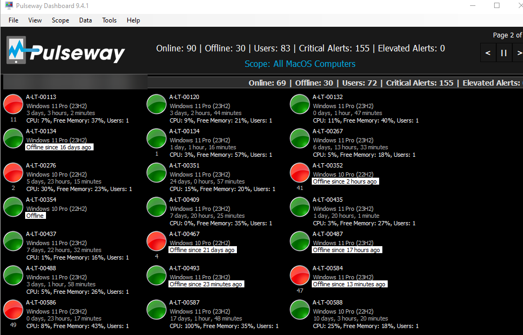The image size is (523, 335).
Task: Maximize the Pulseway Dashboard window
Action: 497,6
